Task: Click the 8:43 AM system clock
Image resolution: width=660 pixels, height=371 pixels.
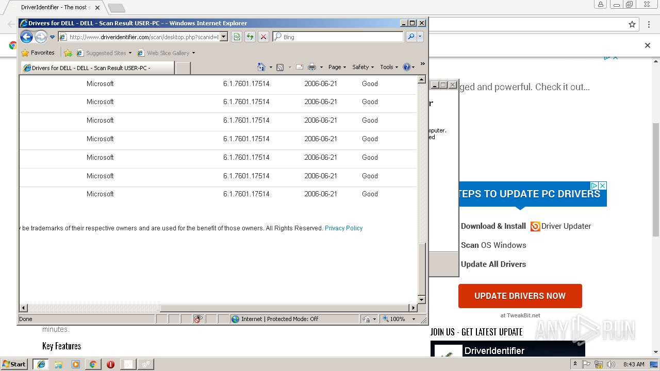Action: click(634, 364)
